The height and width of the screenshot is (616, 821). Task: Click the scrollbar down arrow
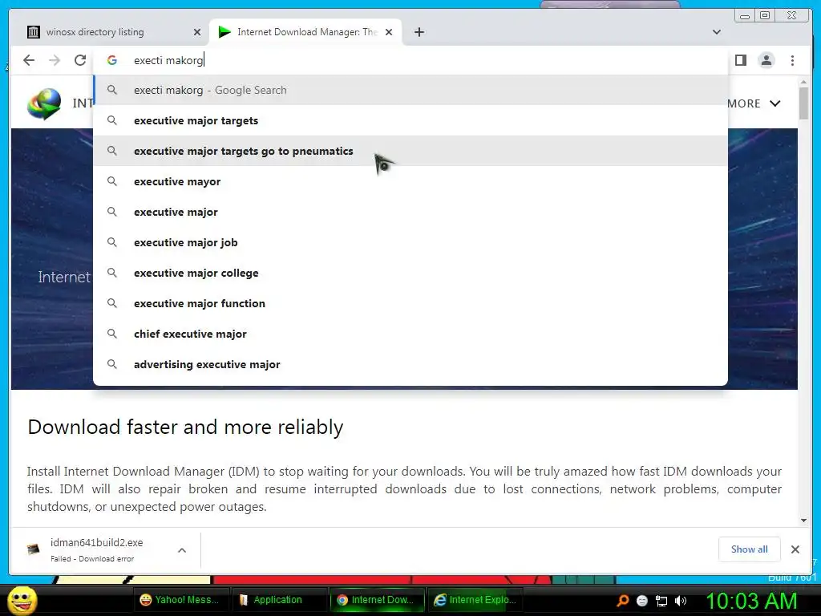(803, 520)
